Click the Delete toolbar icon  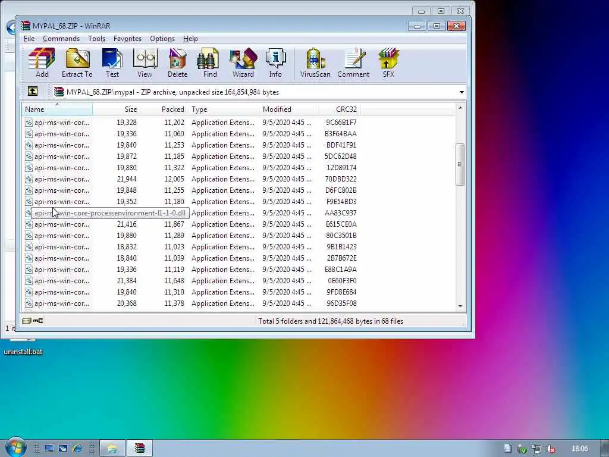click(177, 63)
